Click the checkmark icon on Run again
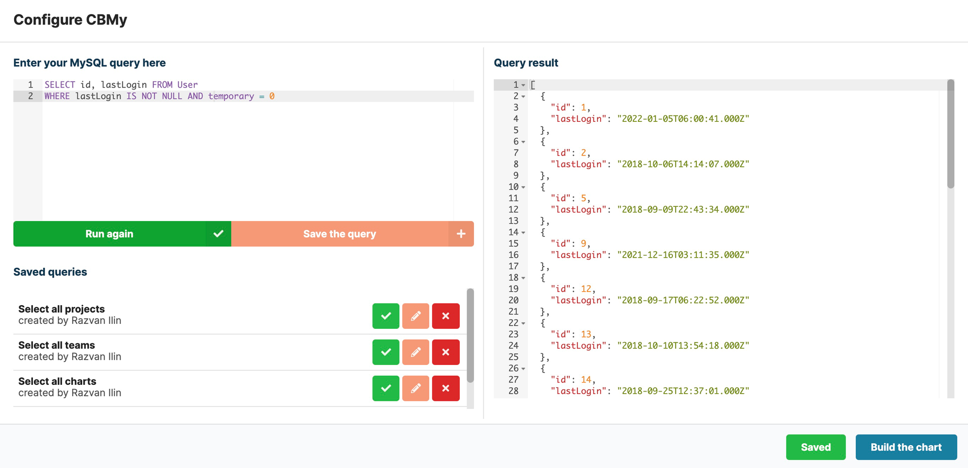Screen dimensions: 968x468 pyautogui.click(x=218, y=234)
